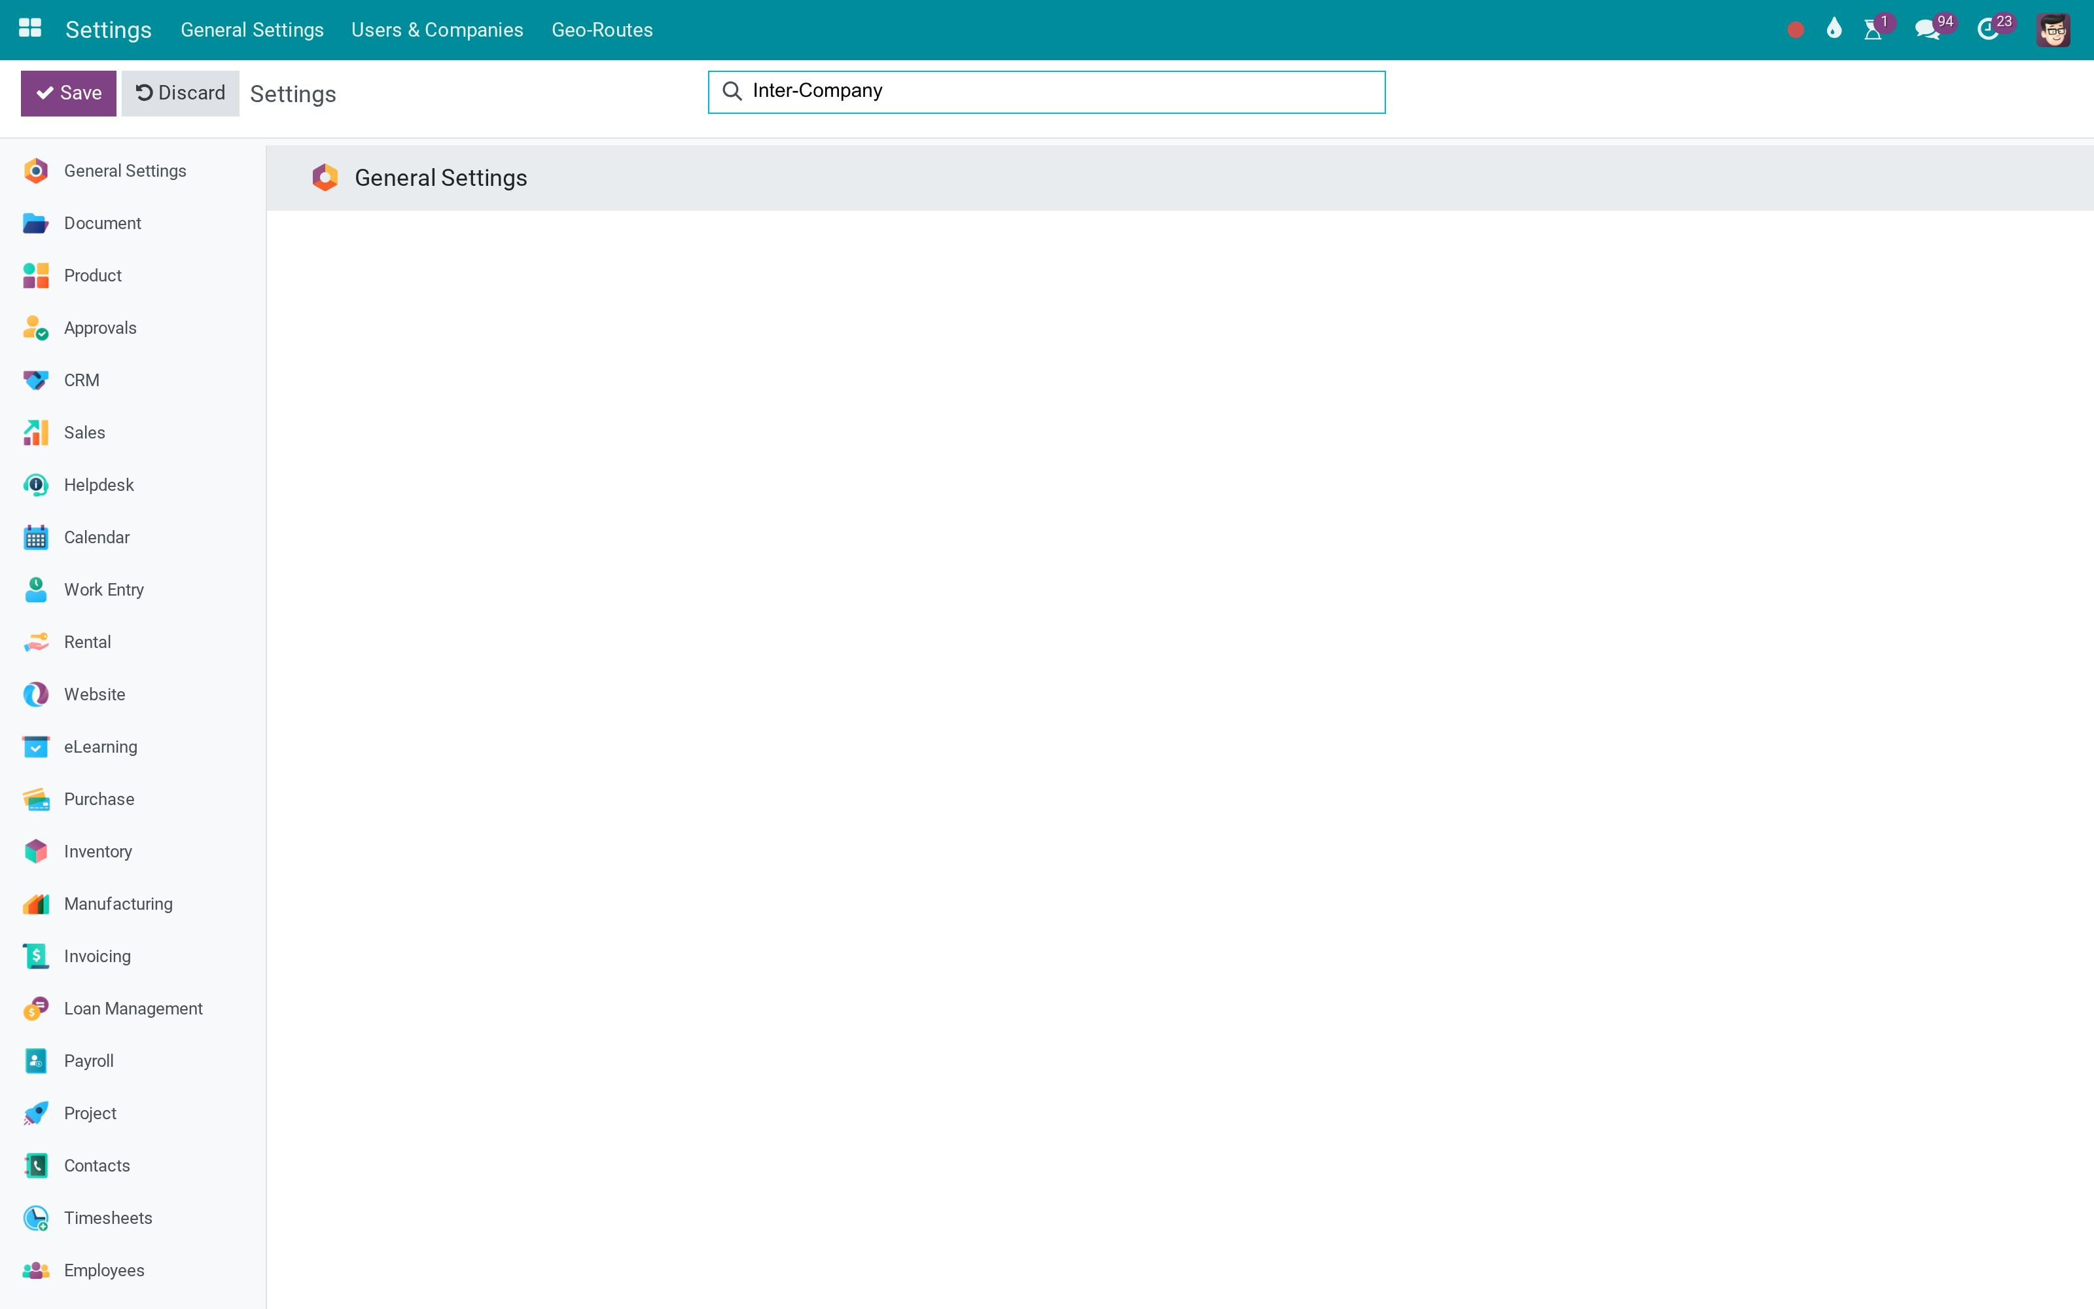Viewport: 2094px width, 1309px height.
Task: Open Project settings tab
Action: (x=132, y=1113)
